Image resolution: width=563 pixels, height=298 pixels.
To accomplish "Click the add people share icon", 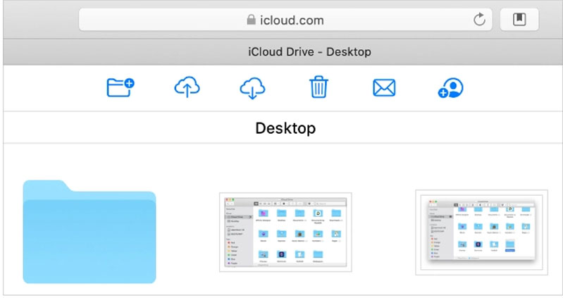I will click(451, 88).
